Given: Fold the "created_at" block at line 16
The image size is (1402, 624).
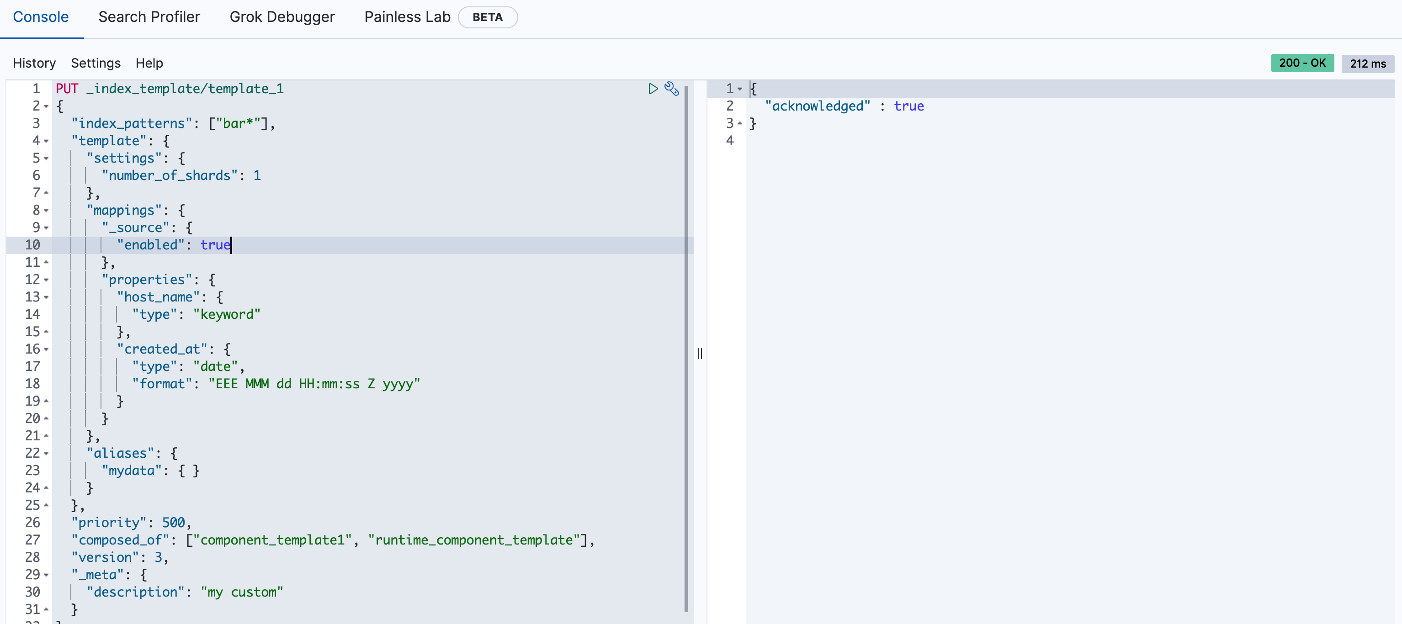Looking at the screenshot, I should click(46, 349).
